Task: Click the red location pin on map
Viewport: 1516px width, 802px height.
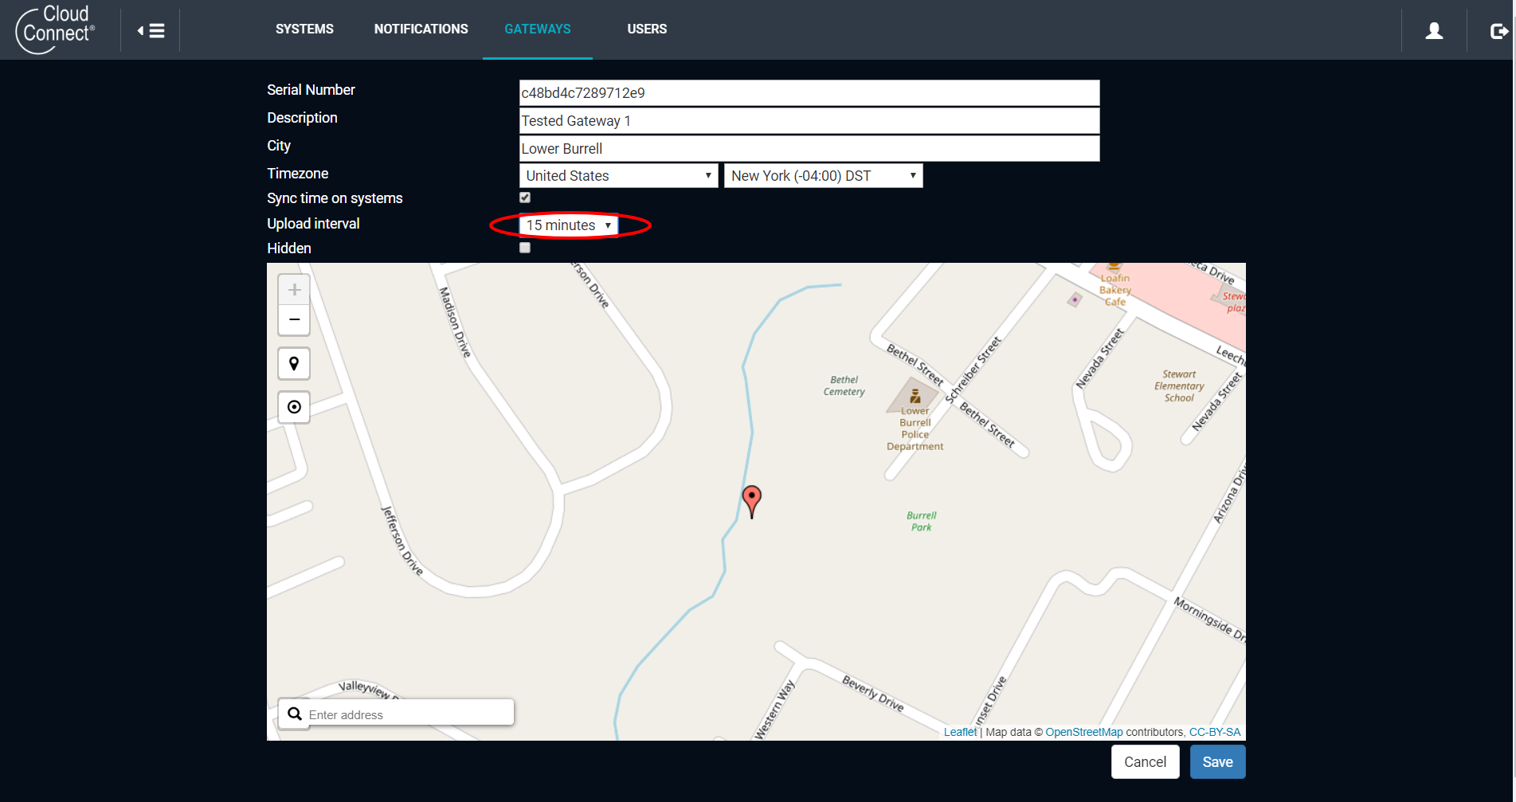Action: tap(751, 499)
